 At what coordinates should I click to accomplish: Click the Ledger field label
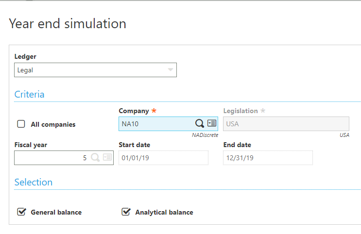coord(24,56)
